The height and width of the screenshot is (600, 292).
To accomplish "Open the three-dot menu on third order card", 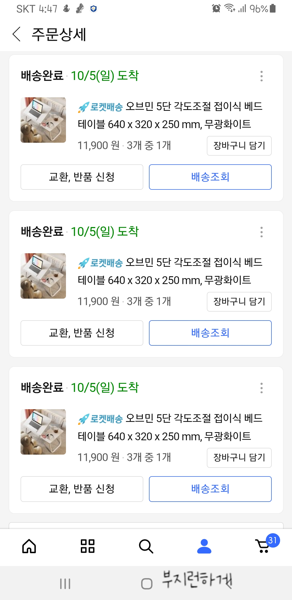I will coord(261,388).
